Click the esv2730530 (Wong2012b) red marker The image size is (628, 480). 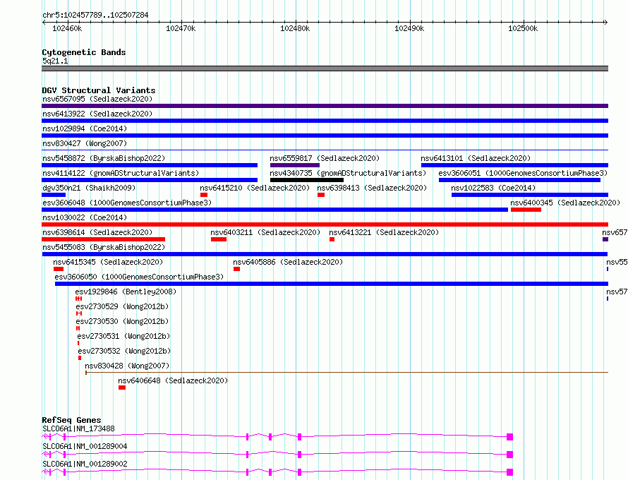(x=78, y=328)
